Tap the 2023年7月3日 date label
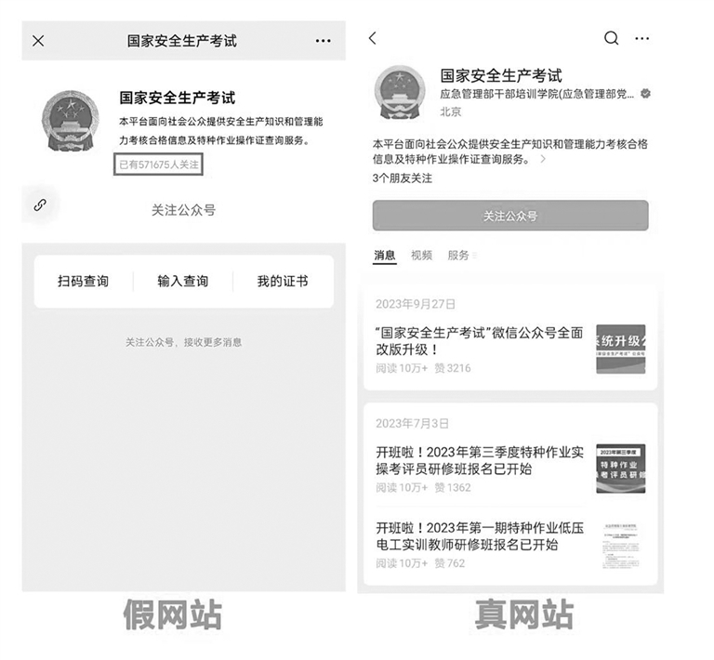Image resolution: width=714 pixels, height=660 pixels. click(412, 424)
